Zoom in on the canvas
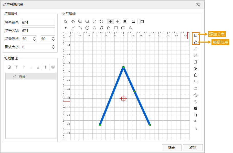 point(80,21)
